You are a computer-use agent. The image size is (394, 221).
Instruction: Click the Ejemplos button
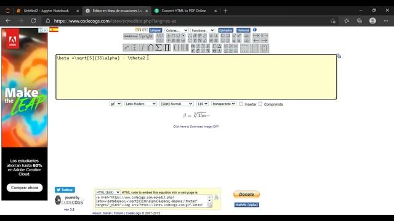point(226,30)
